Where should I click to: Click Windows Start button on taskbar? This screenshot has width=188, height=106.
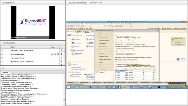68,87
